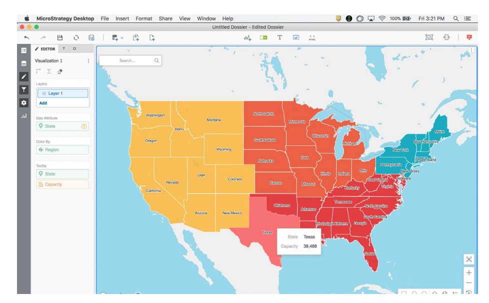Click the map zoom-in plus control
The height and width of the screenshot is (303, 489).
click(469, 272)
